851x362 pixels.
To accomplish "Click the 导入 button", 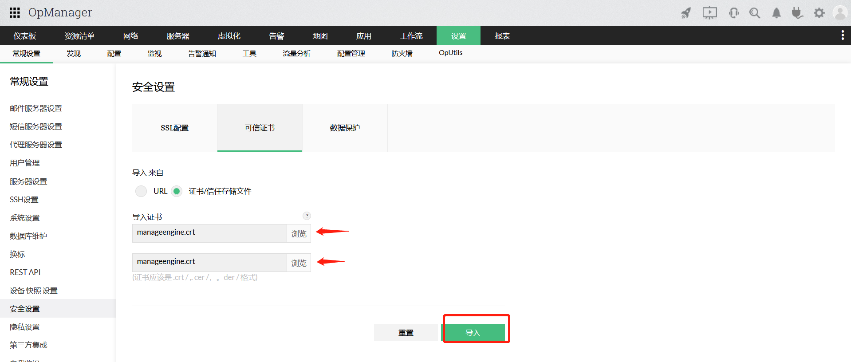I will point(473,333).
